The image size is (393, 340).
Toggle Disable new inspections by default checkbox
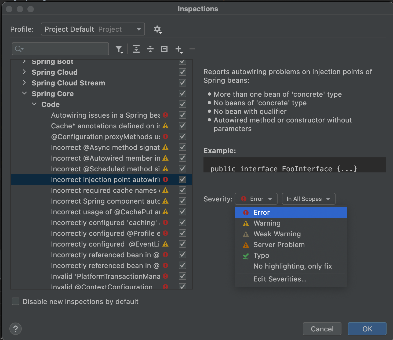(x=16, y=301)
